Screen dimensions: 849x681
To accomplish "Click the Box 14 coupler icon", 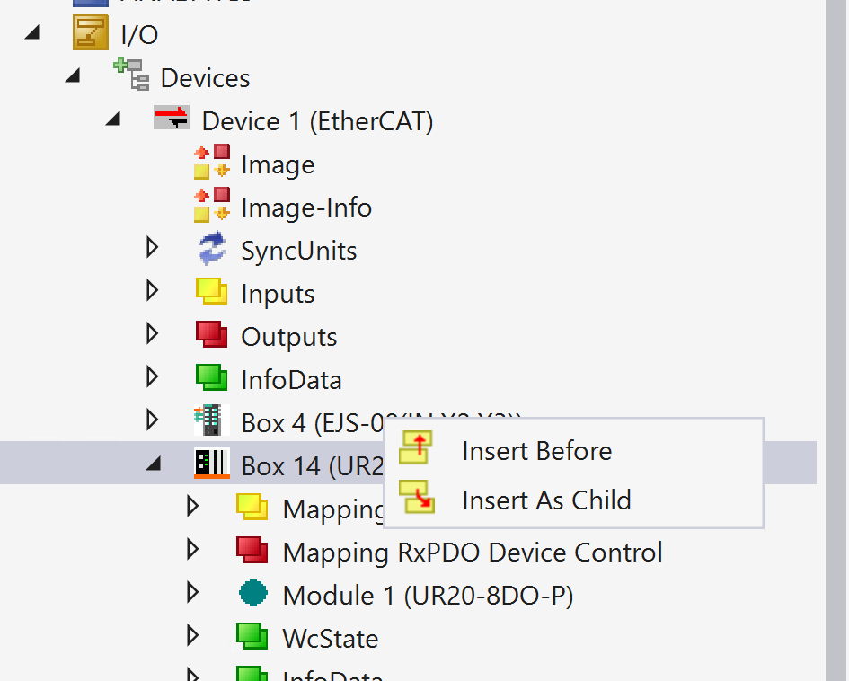I will [x=212, y=464].
